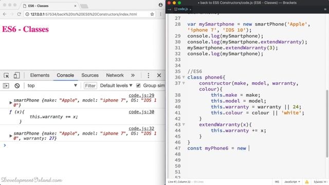Click line number 47 in gutter
The image size is (329, 185).
point(177,149)
